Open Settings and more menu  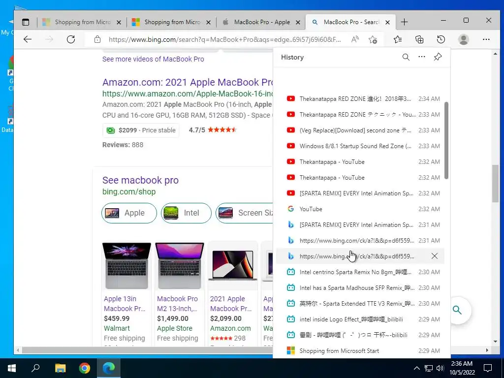click(x=486, y=39)
